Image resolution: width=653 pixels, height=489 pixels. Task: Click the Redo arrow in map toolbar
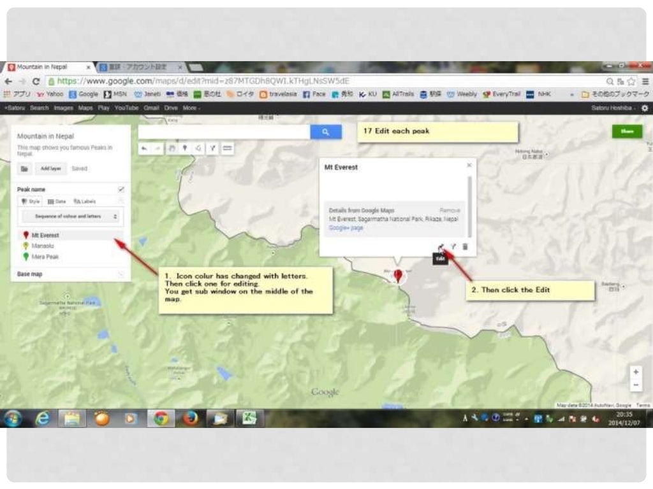coord(158,148)
